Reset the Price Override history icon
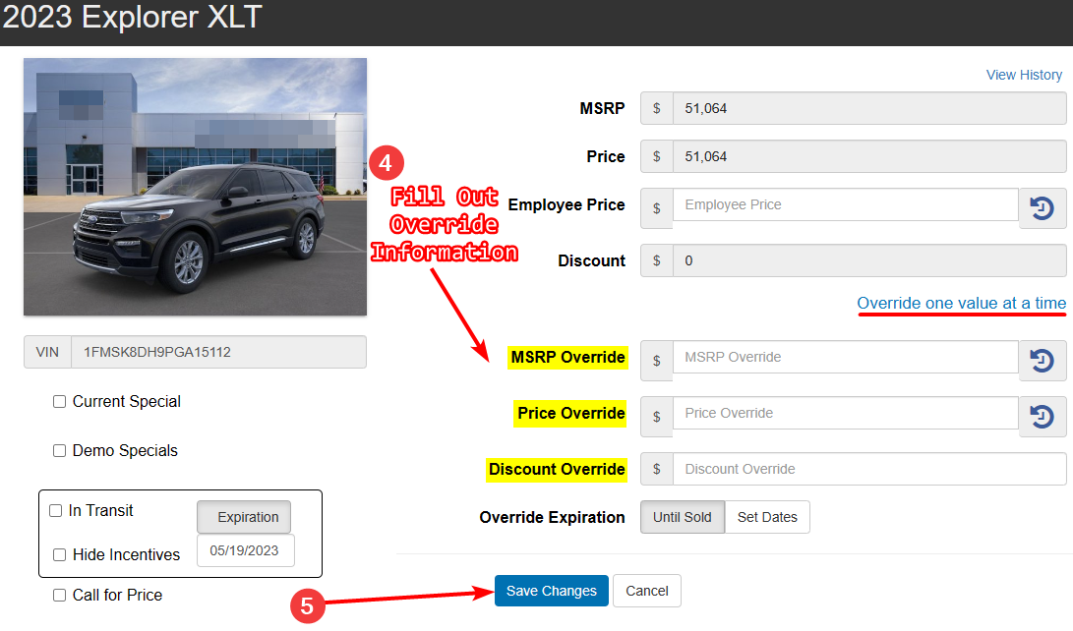This screenshot has height=631, width=1073. 1043,417
